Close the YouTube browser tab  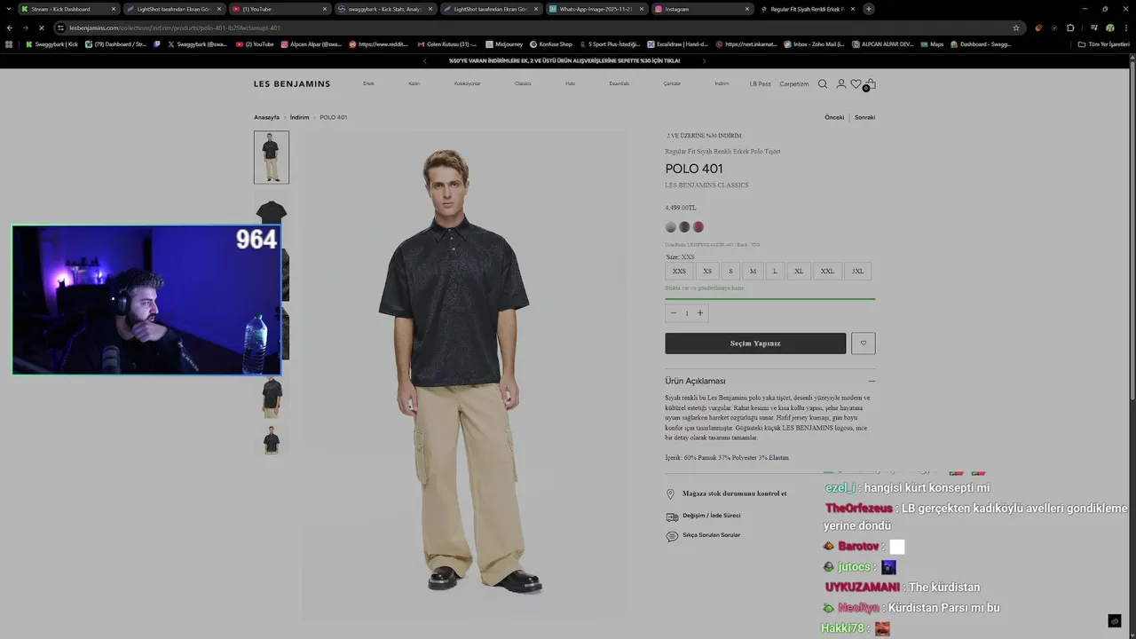[325, 9]
